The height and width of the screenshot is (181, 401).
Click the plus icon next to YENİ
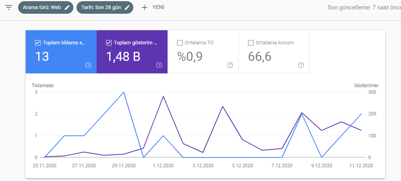click(x=144, y=7)
